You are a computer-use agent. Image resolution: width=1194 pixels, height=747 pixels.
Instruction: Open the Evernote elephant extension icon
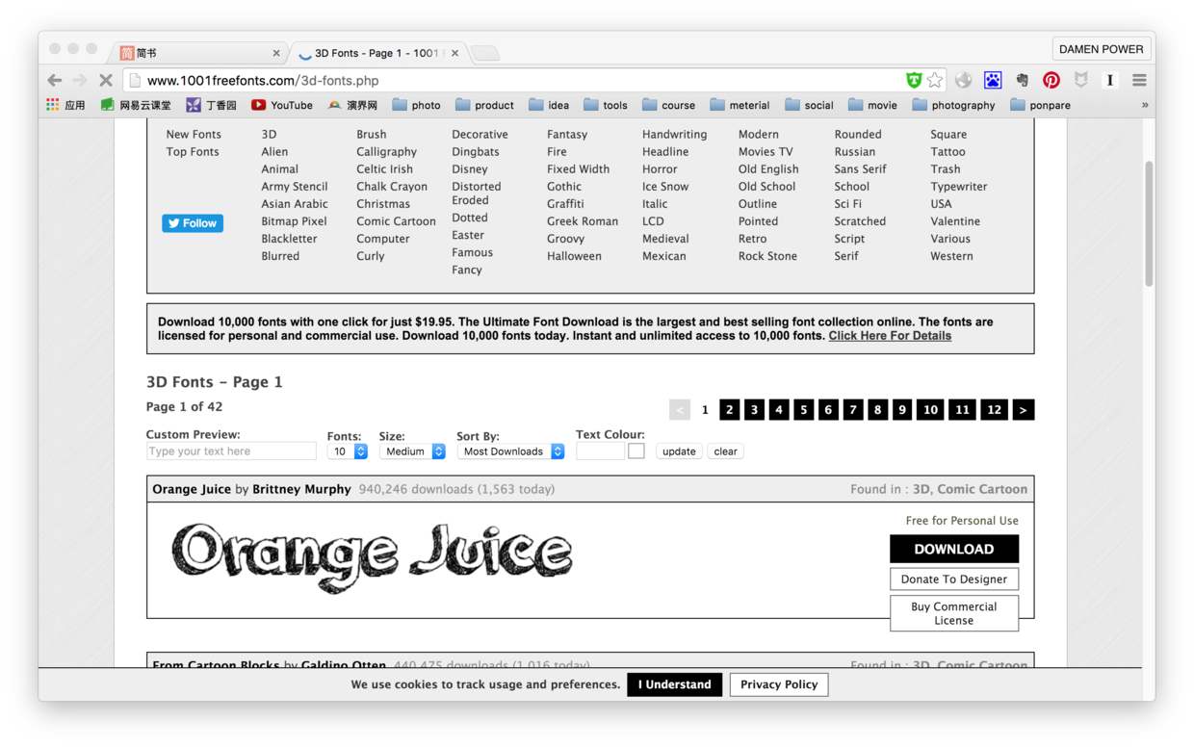tap(1023, 81)
